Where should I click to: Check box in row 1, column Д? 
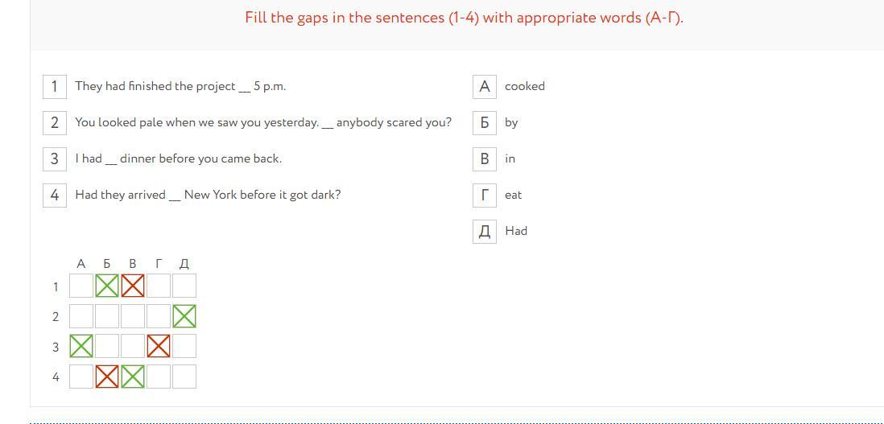(x=184, y=286)
